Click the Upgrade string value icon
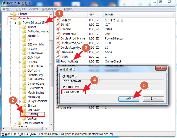Image resolution: width=177 pixels, height=138 pixels. [x=58, y=107]
